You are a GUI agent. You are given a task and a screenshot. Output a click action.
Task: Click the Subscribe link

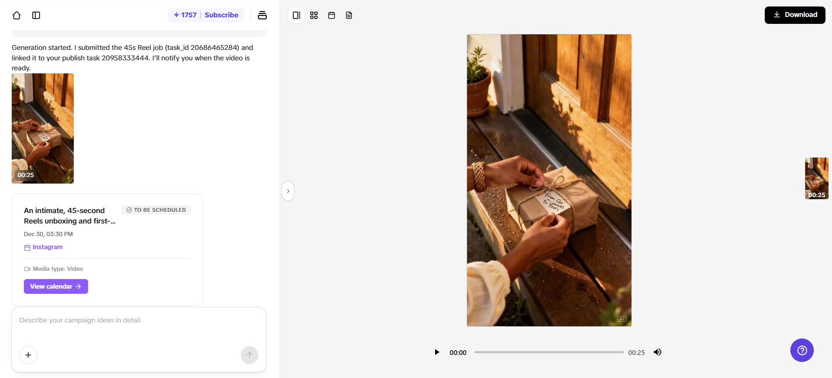pos(221,15)
